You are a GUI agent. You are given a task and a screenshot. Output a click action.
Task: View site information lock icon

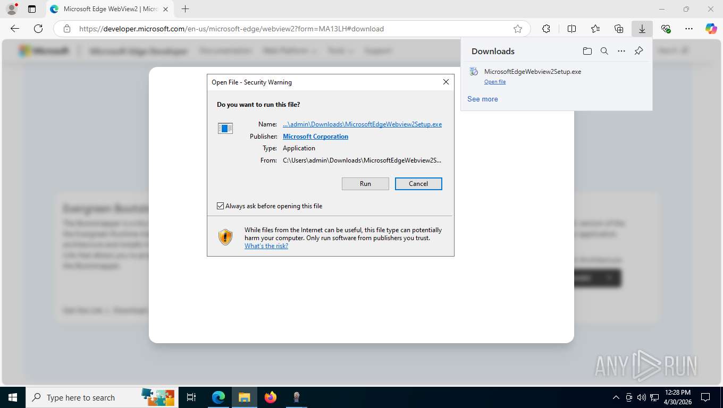pyautogui.click(x=67, y=29)
